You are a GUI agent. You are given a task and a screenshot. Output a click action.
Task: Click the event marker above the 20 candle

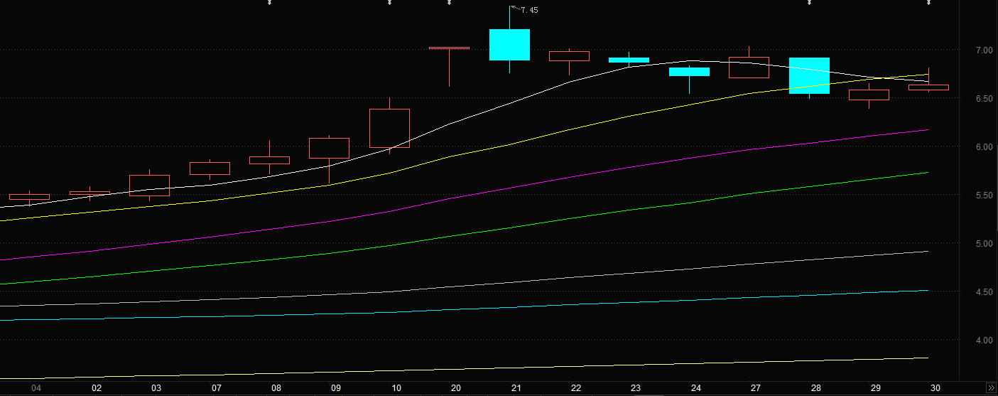[x=449, y=3]
